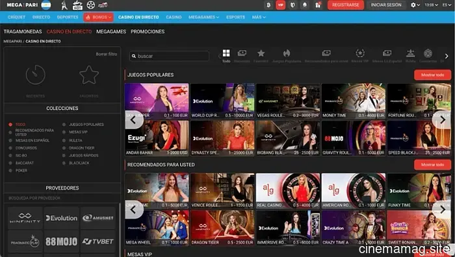Viewport: 455px width, 257px height.
Task: Click the shield icon in header
Action: pos(292,5)
